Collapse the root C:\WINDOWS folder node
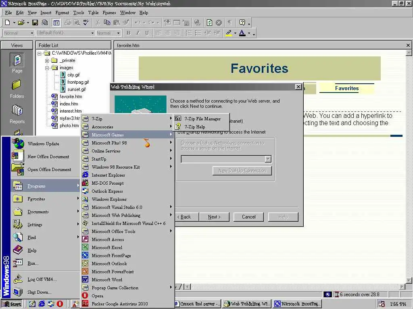Viewport: 413px width, 309px height. (39, 54)
